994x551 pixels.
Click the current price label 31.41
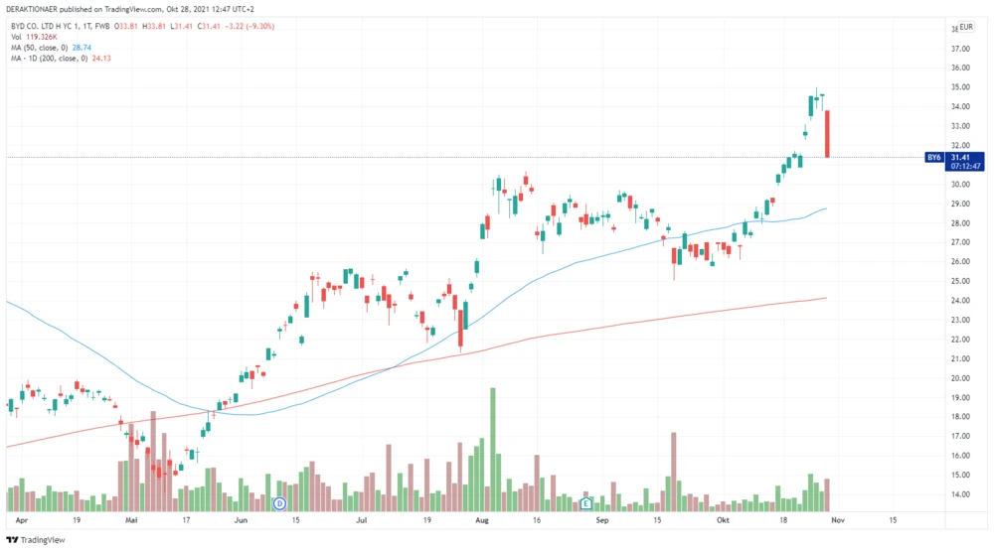pyautogui.click(x=960, y=157)
